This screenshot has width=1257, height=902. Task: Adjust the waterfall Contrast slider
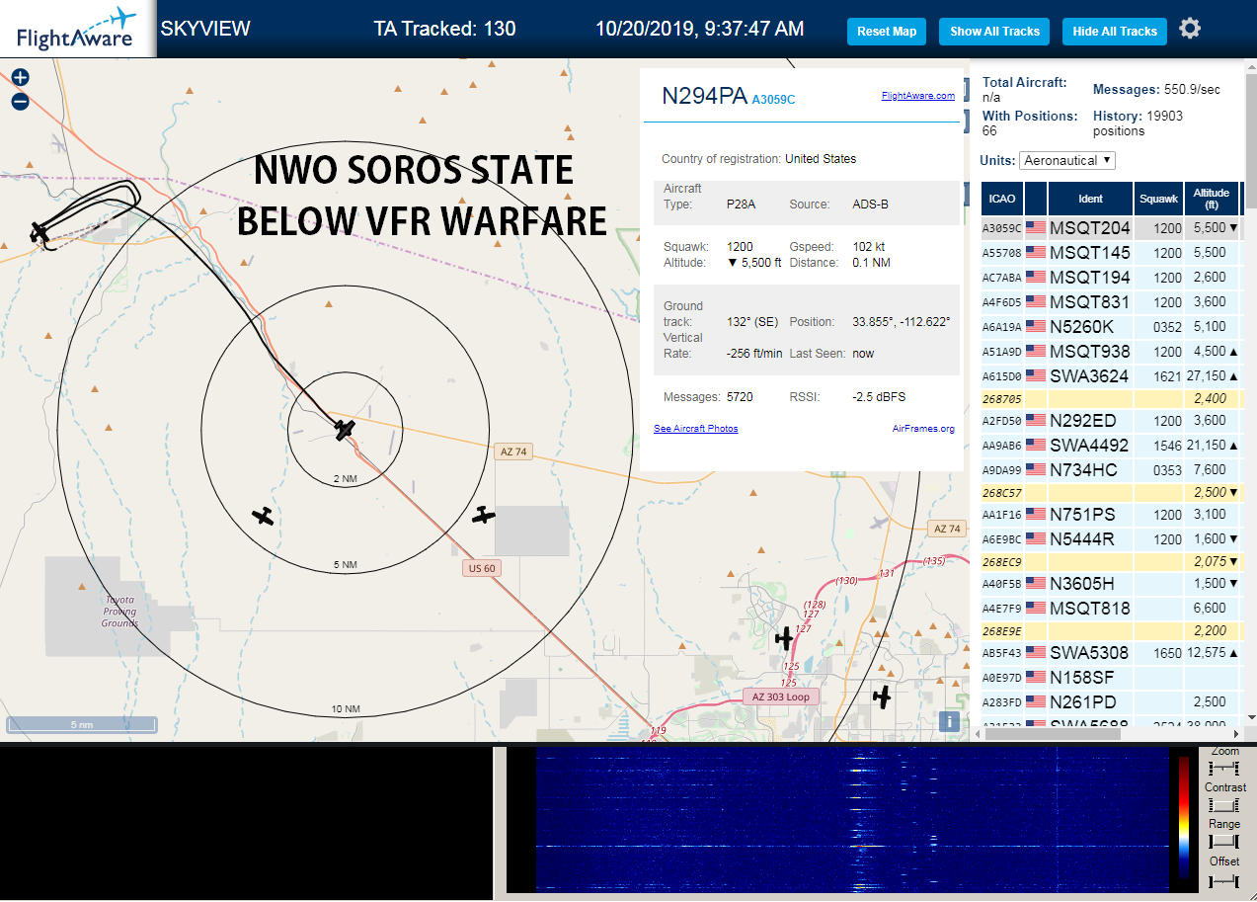tap(1224, 805)
